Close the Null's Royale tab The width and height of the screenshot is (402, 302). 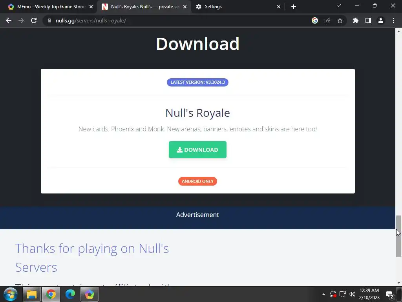click(185, 7)
